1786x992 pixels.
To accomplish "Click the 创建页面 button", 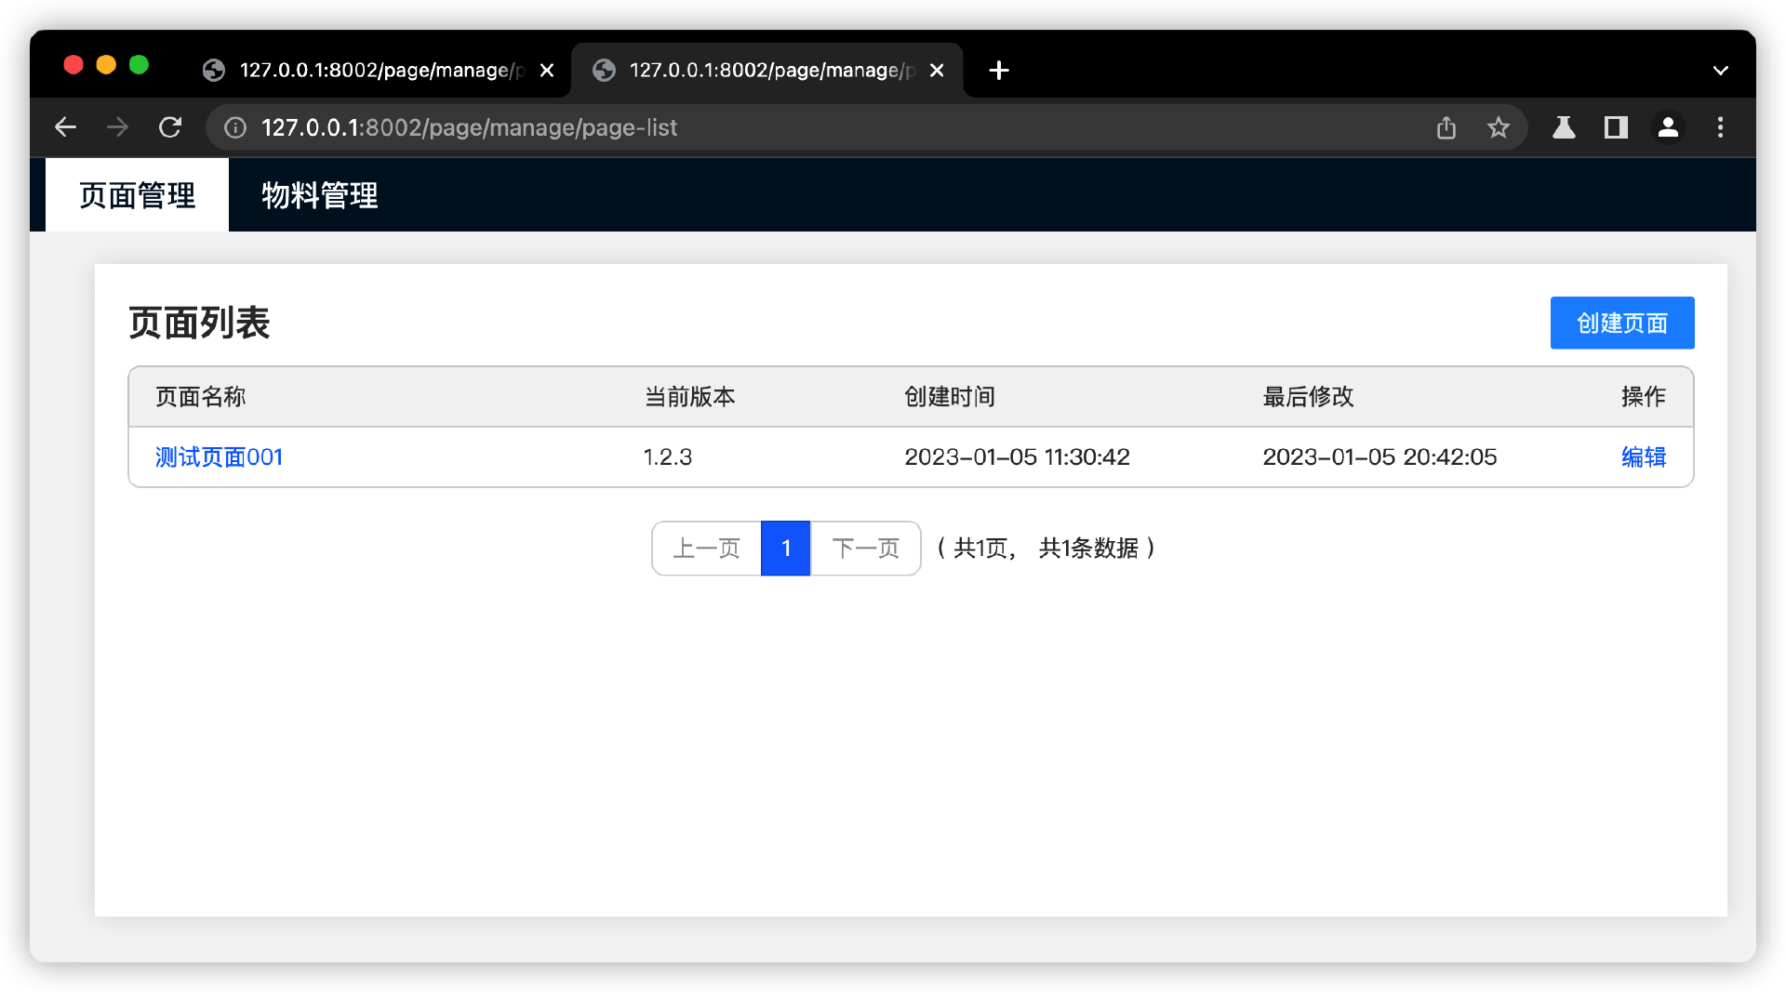I will tap(1621, 323).
